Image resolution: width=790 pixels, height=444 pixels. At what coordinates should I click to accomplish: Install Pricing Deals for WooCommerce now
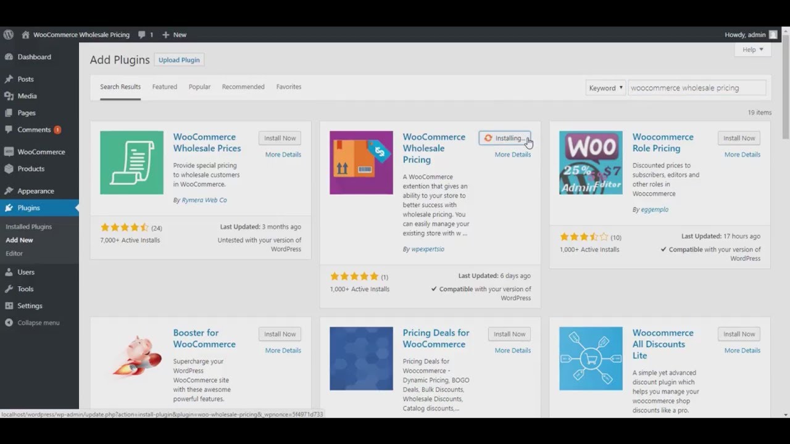(509, 334)
